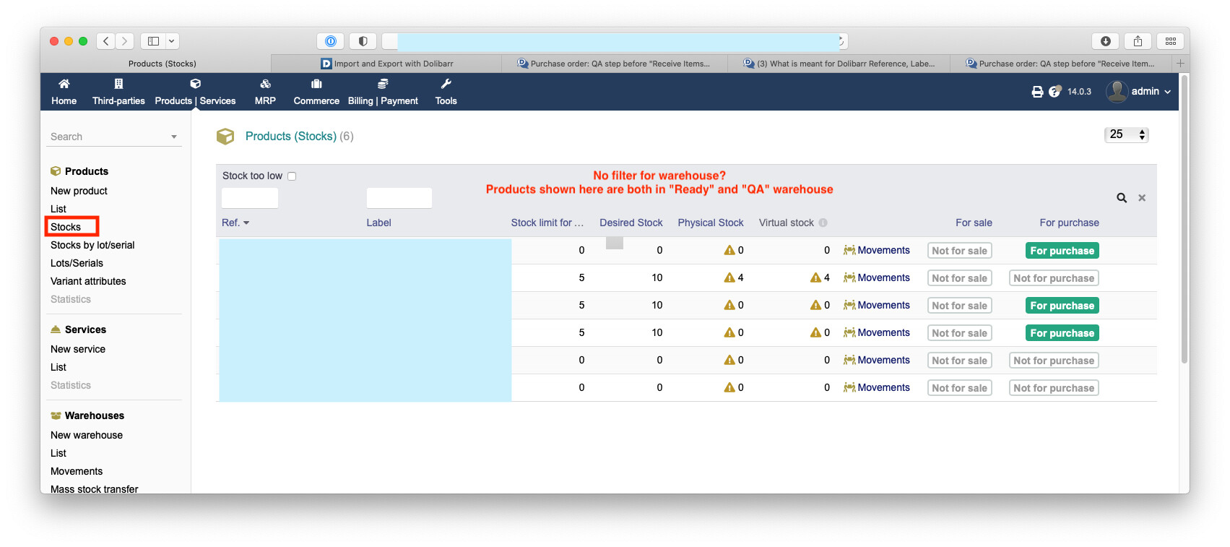Toggle For purchase in first row
The image size is (1230, 547).
coord(1062,251)
